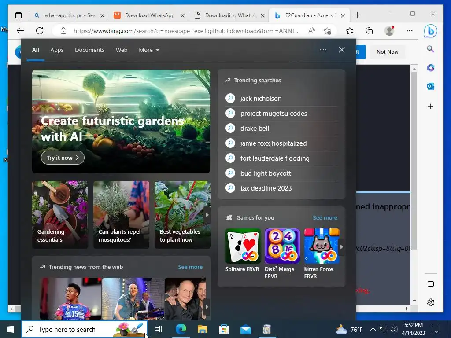Switch to the Apps search tab
The width and height of the screenshot is (451, 338).
(57, 50)
